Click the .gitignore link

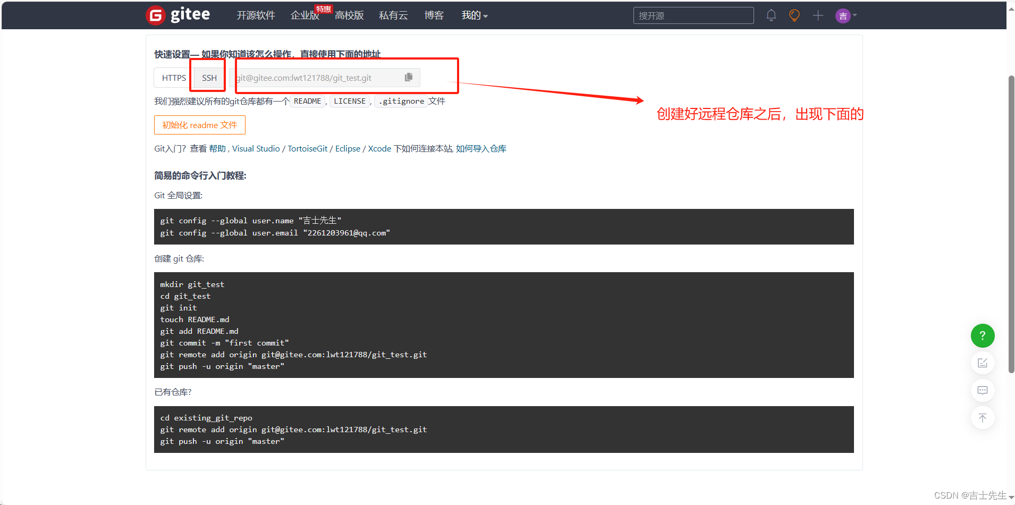click(x=401, y=101)
